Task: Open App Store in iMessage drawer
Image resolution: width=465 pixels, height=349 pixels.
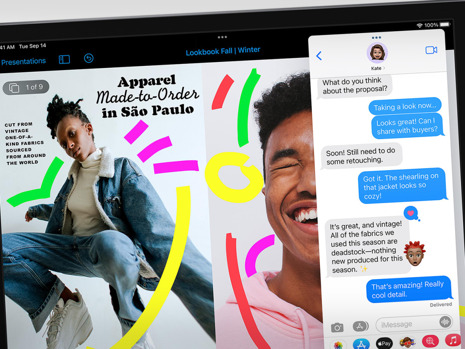Action: click(x=362, y=344)
